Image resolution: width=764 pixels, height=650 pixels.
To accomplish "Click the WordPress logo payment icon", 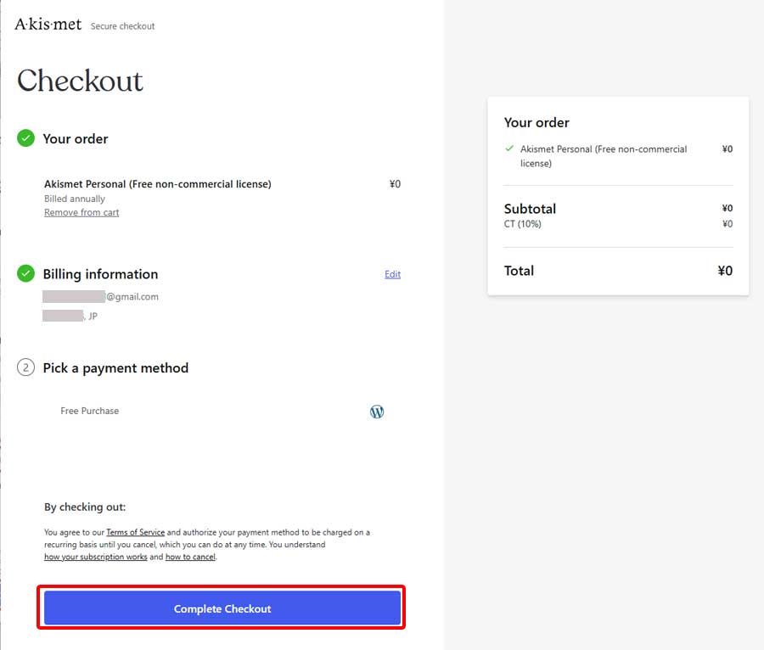I will (x=377, y=412).
